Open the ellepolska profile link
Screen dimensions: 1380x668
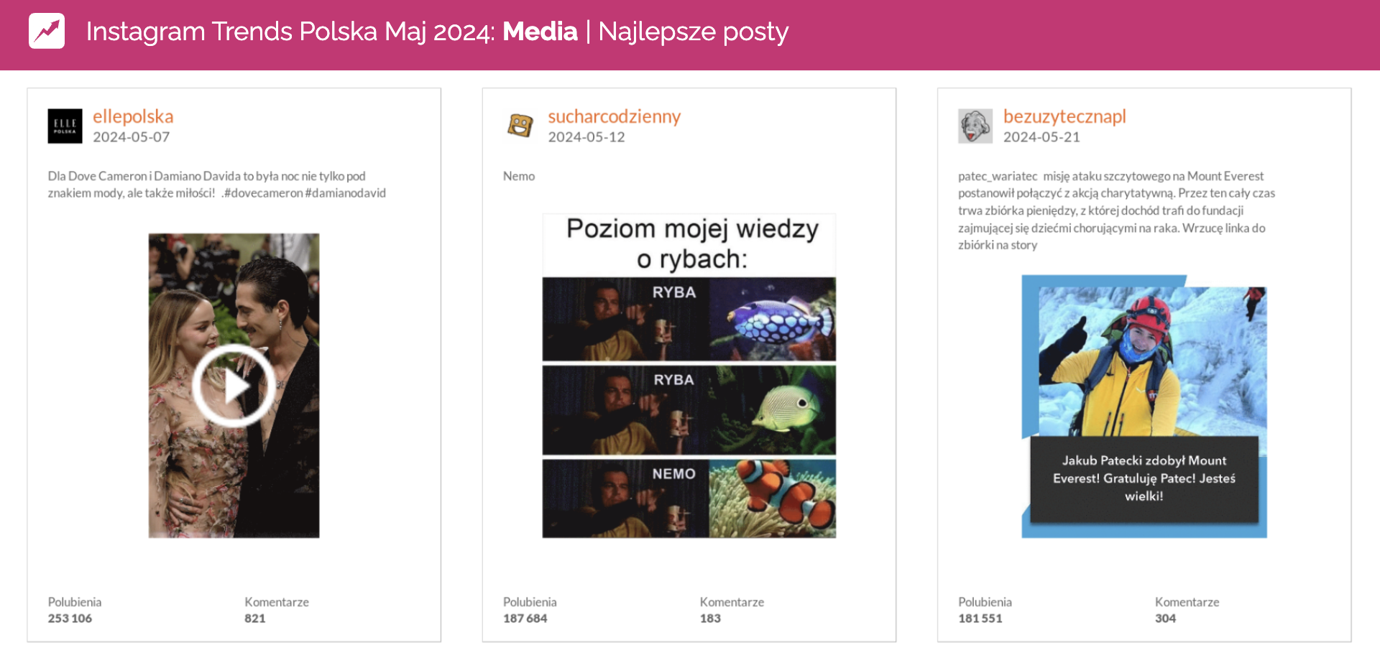(132, 116)
